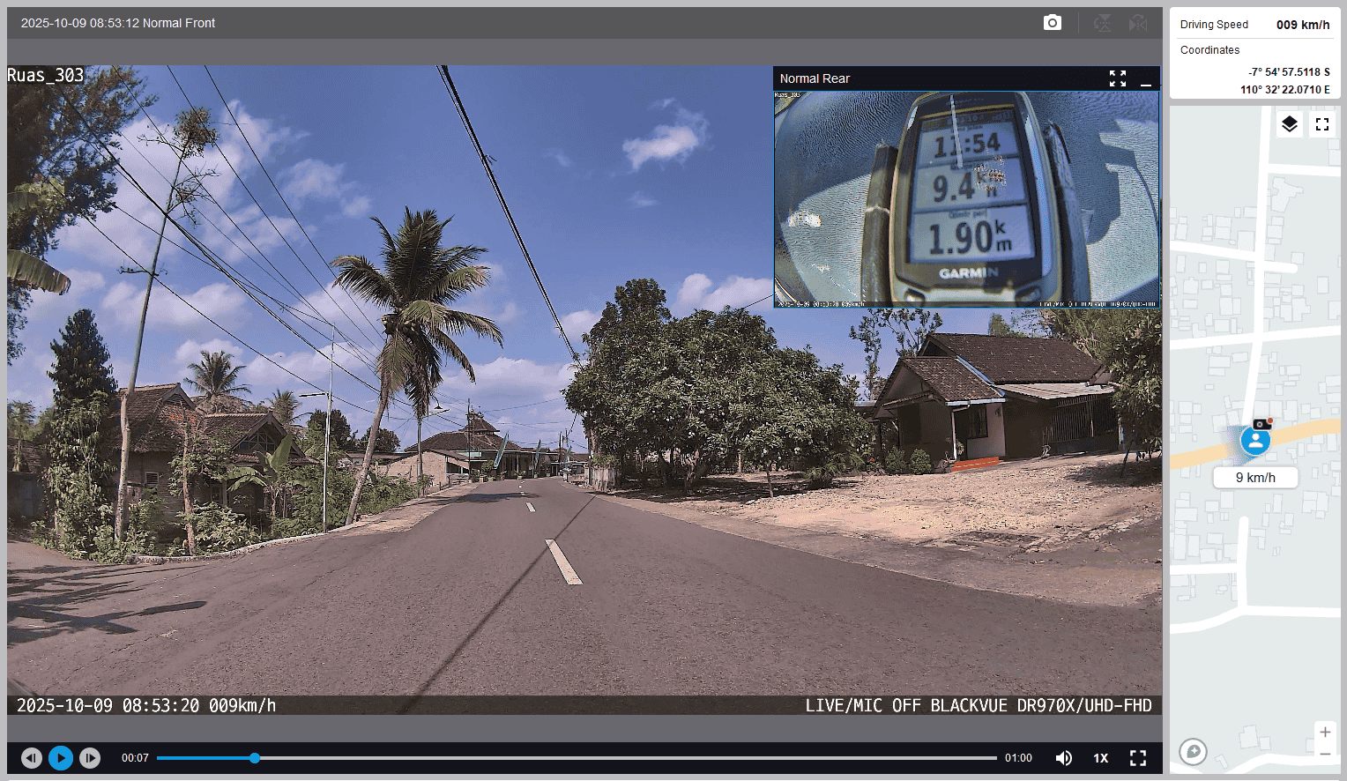Open the 1X playback speed selector
Viewport: 1347px width, 781px height.
[x=1100, y=758]
